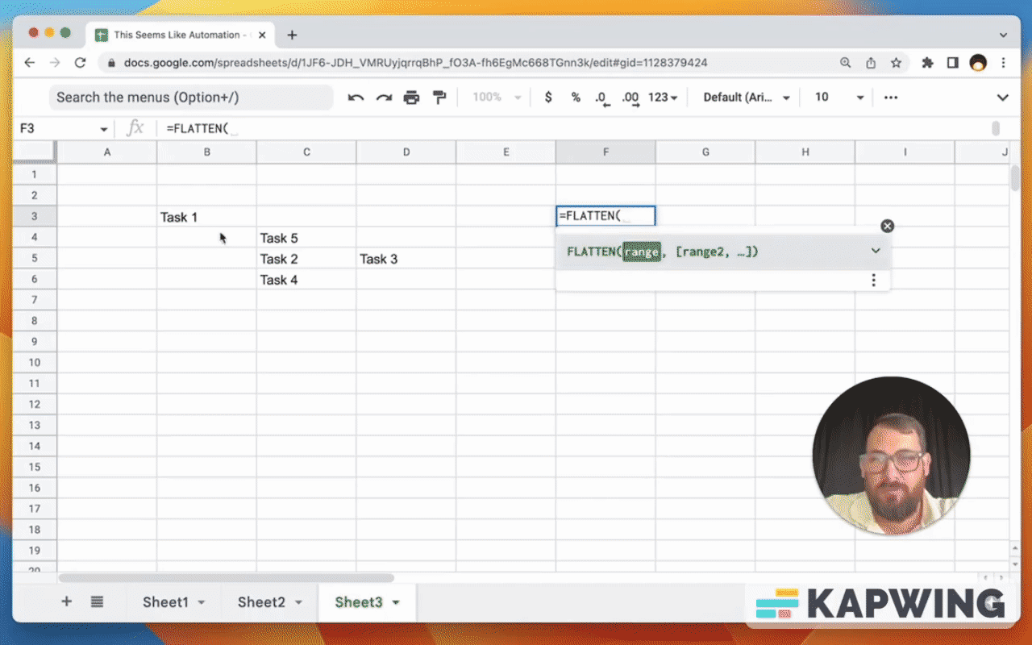The height and width of the screenshot is (645, 1032).
Task: Go back with browser back arrow
Action: click(x=30, y=62)
